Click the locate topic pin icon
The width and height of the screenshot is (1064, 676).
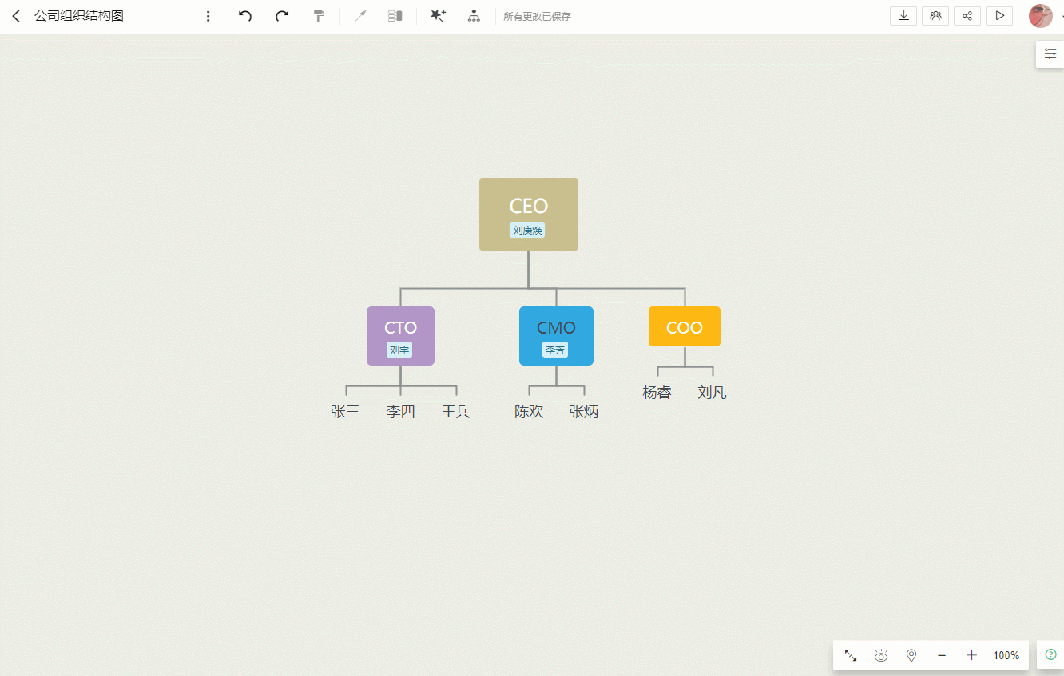tap(911, 655)
